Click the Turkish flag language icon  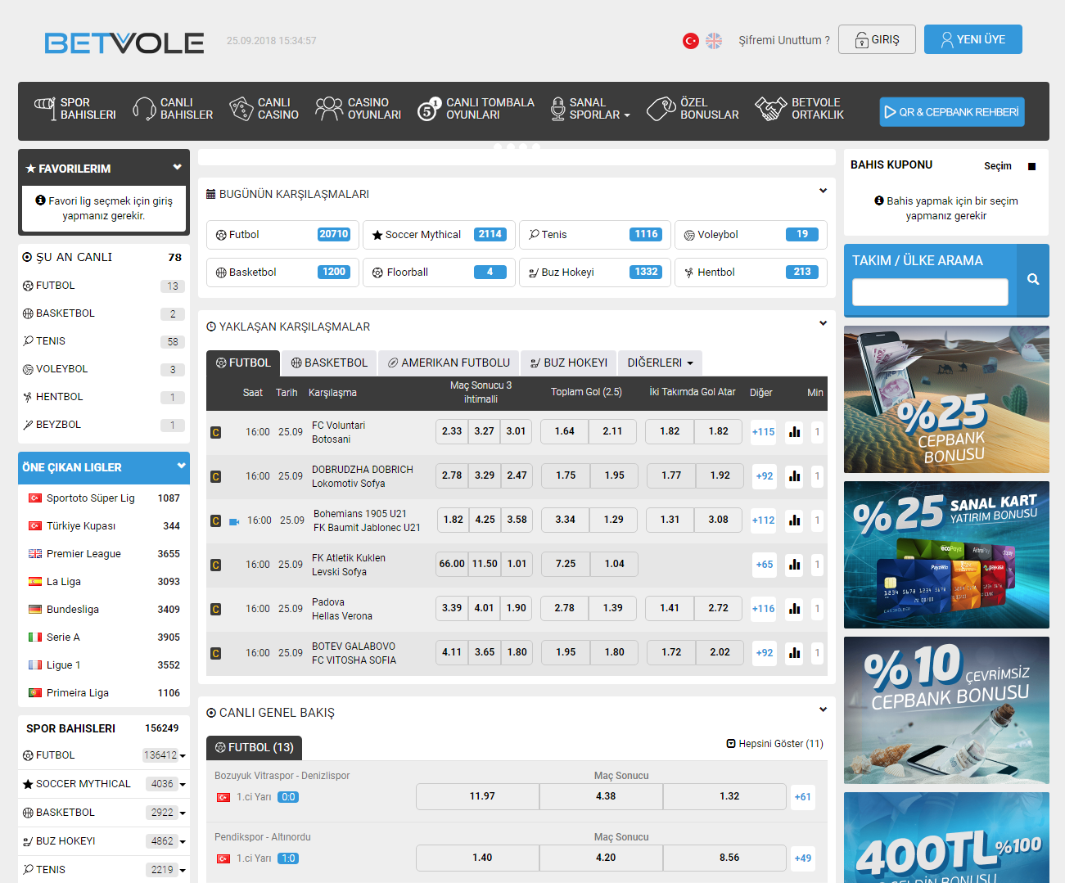691,40
